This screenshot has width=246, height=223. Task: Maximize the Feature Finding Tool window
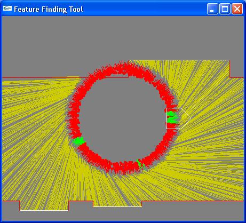pos(225,9)
